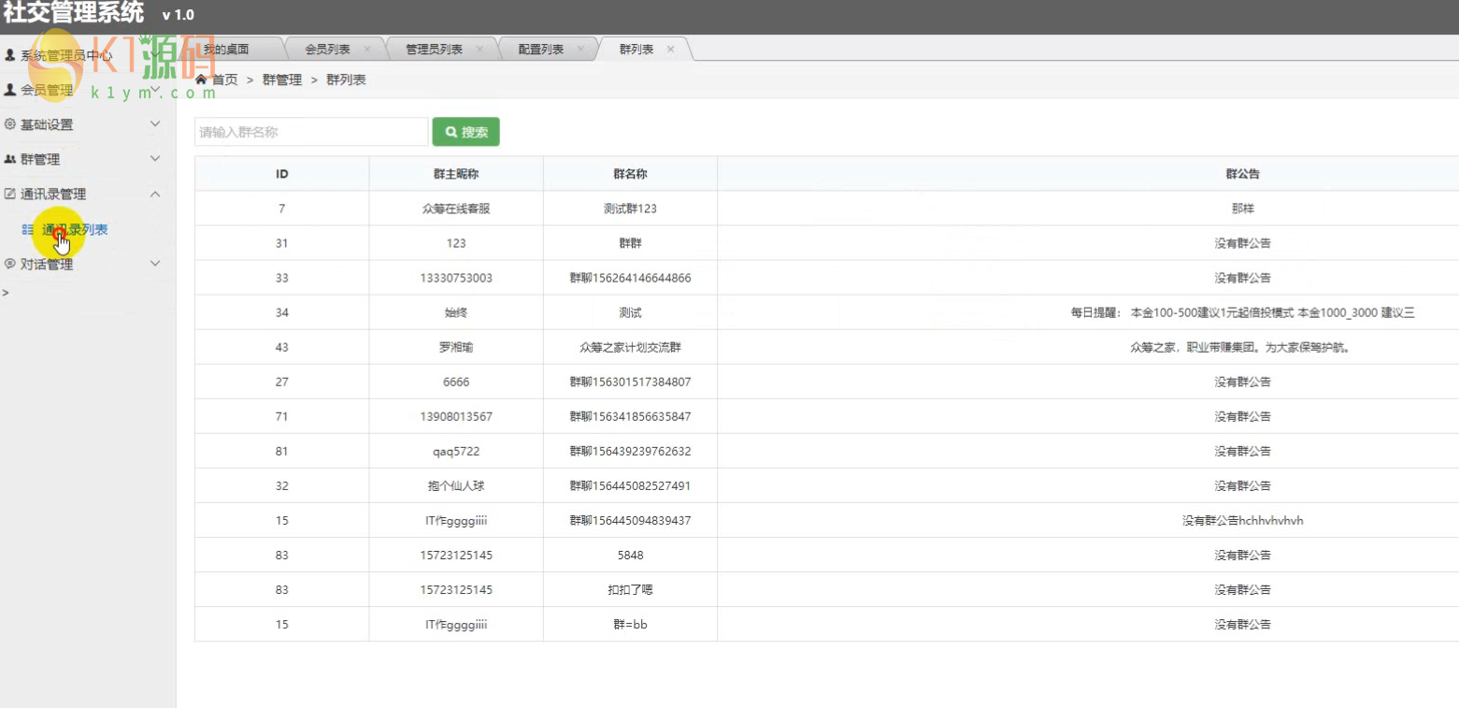The width and height of the screenshot is (1459, 708).
Task: Click the list icon beside 通讯录列表
Action: [28, 229]
